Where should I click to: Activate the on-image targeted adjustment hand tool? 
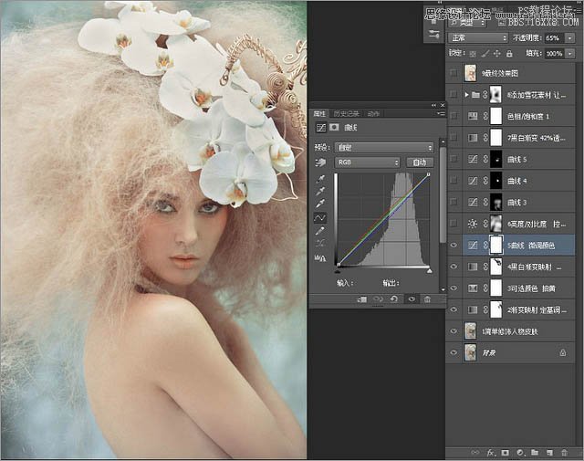point(320,162)
